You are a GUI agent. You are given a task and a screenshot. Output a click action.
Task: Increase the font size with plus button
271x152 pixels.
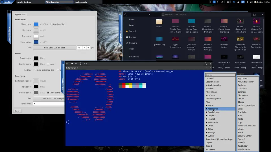[x=88, y=48]
